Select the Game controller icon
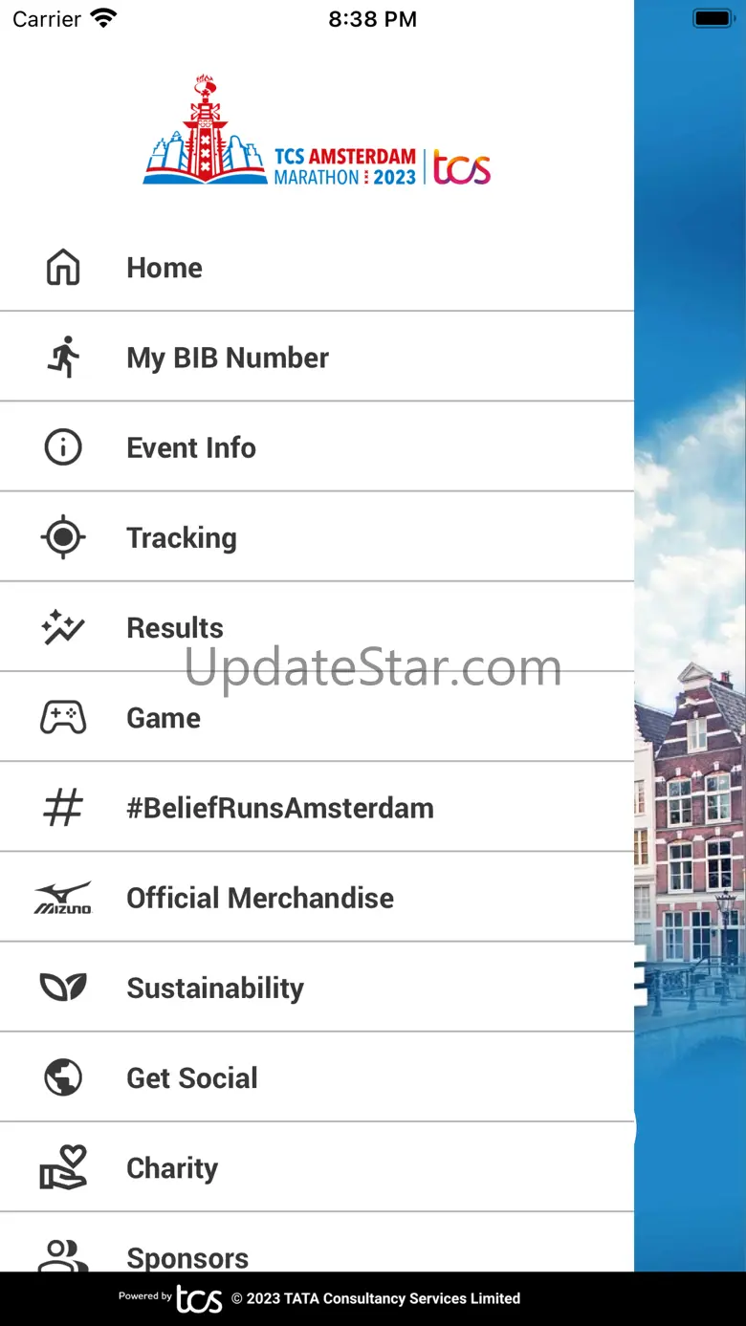 63,717
